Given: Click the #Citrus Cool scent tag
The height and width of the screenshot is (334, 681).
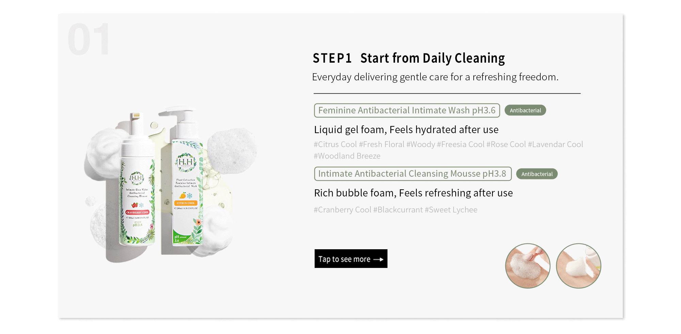Looking at the screenshot, I should (335, 144).
